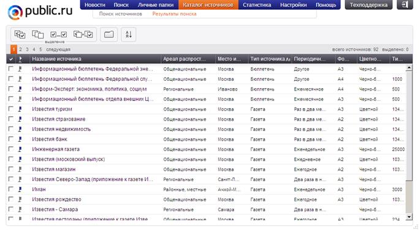This screenshot has width=419, height=230.
Task: Check the box for Известия туризм
Action: click(x=10, y=109)
